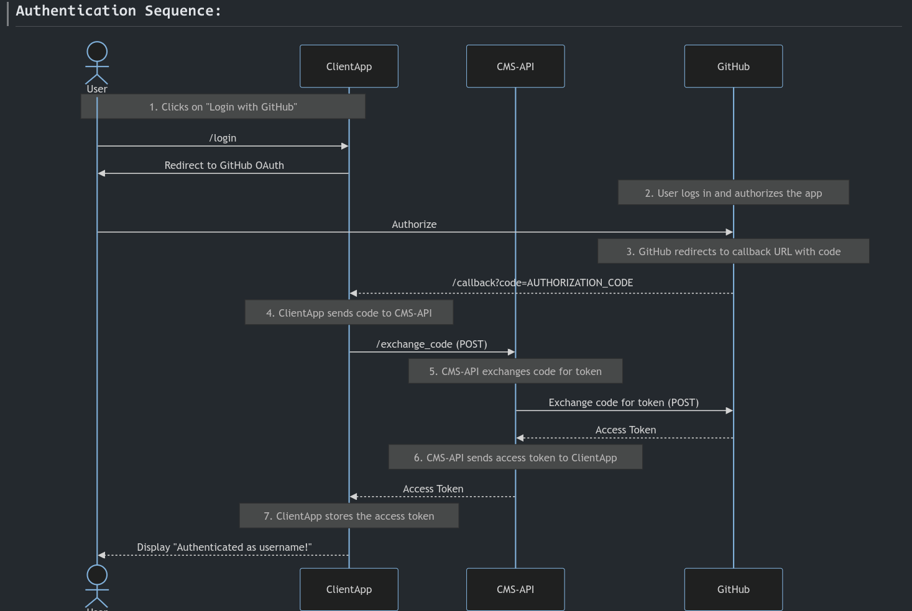Click "Access Token" label from GitHub to CMS-API
The height and width of the screenshot is (611, 912).
pos(625,430)
